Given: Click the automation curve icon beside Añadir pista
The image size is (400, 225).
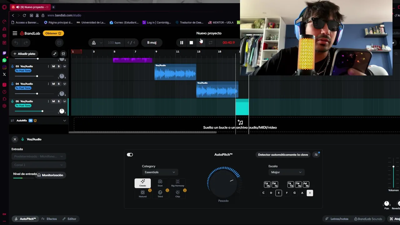Looking at the screenshot, I should point(55,54).
